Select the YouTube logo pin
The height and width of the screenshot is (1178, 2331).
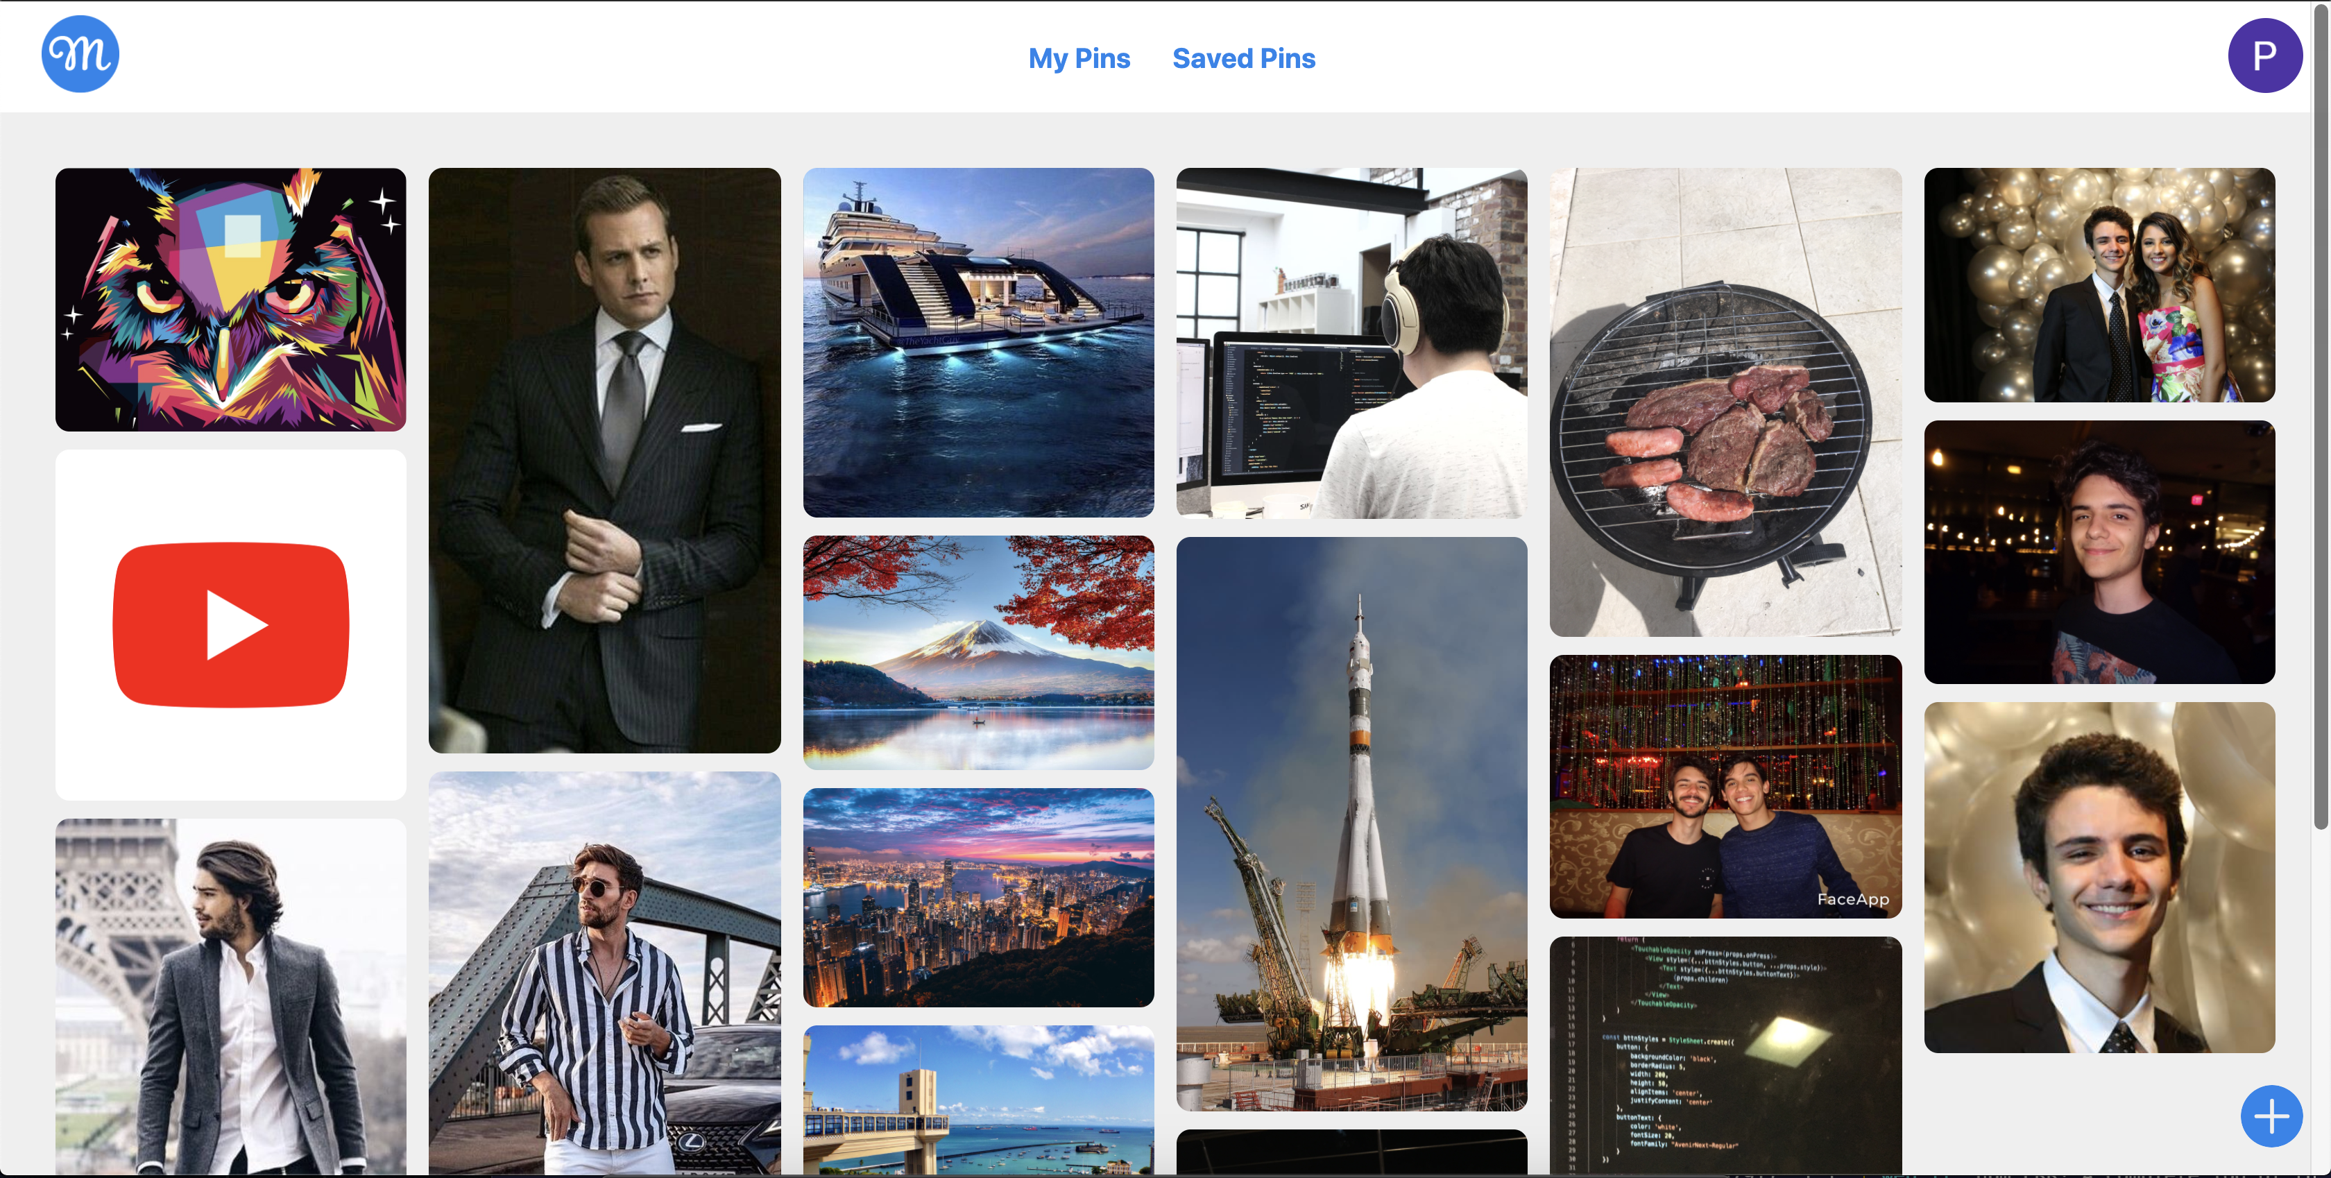[231, 625]
